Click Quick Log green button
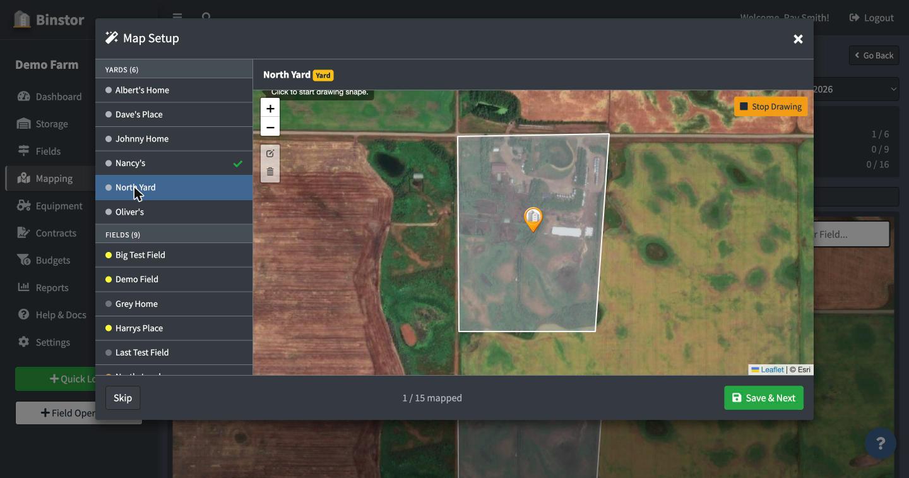 pyautogui.click(x=56, y=379)
